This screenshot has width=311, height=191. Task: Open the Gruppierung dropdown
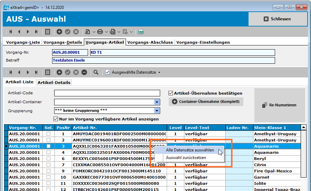pyautogui.click(x=157, y=111)
